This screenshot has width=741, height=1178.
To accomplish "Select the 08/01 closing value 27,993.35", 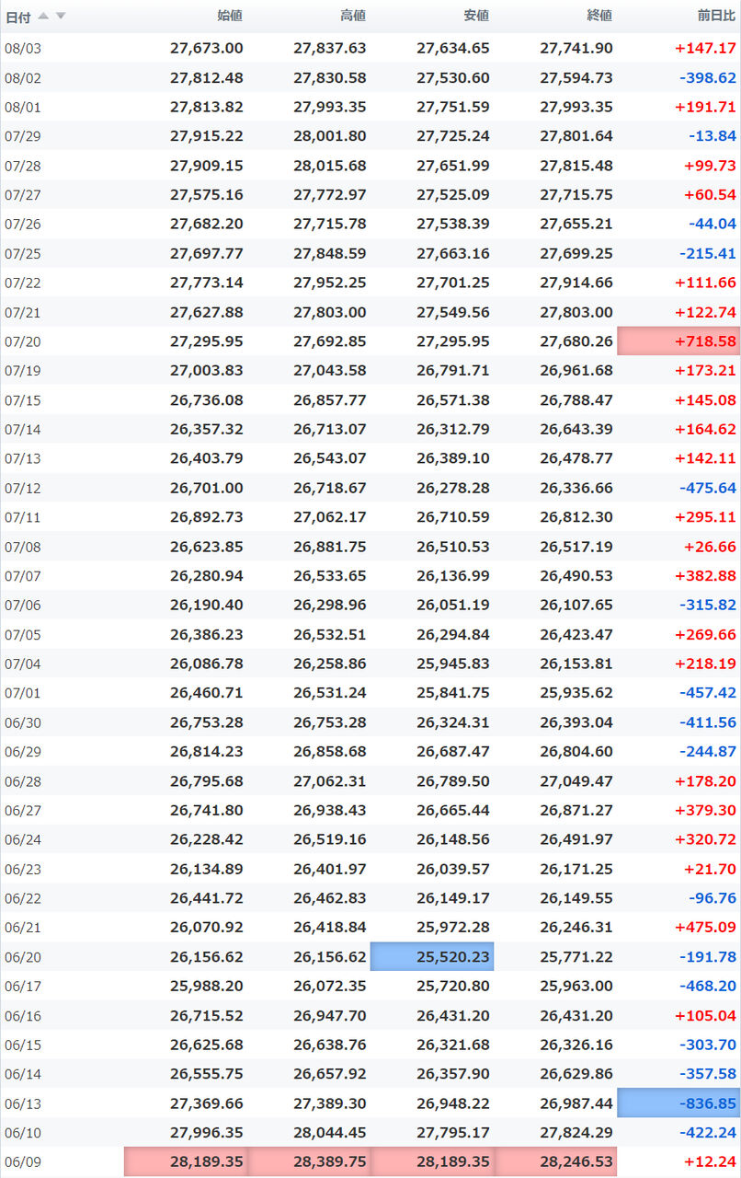I will [x=576, y=107].
